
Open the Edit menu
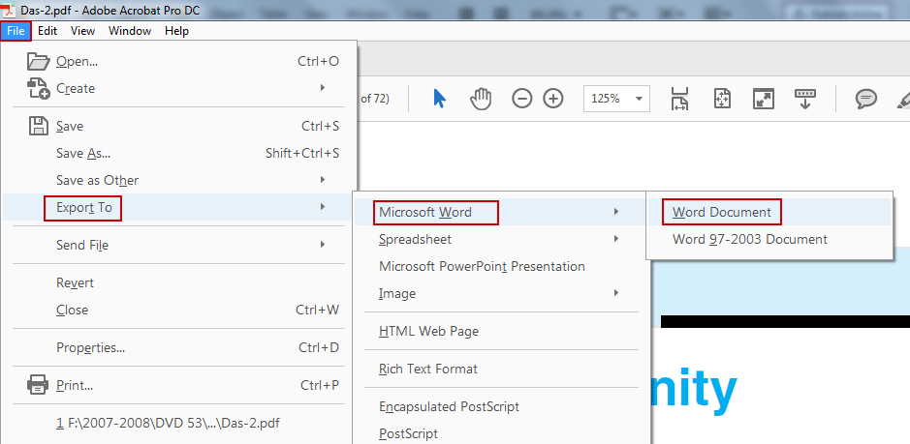pos(47,31)
